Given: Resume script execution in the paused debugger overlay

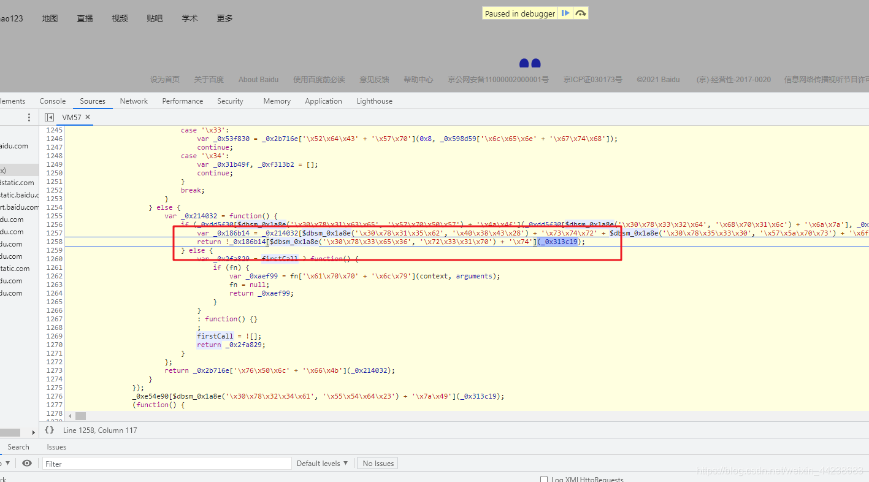Looking at the screenshot, I should (565, 13).
